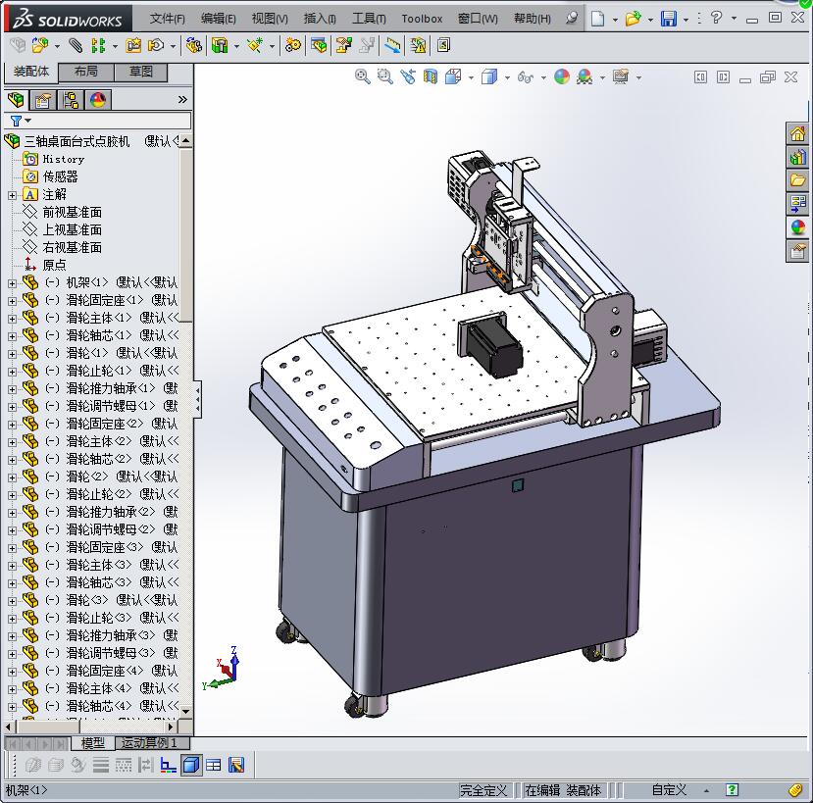Click the Hide/Show Items glasses icon
This screenshot has height=803, width=813.
[x=526, y=77]
